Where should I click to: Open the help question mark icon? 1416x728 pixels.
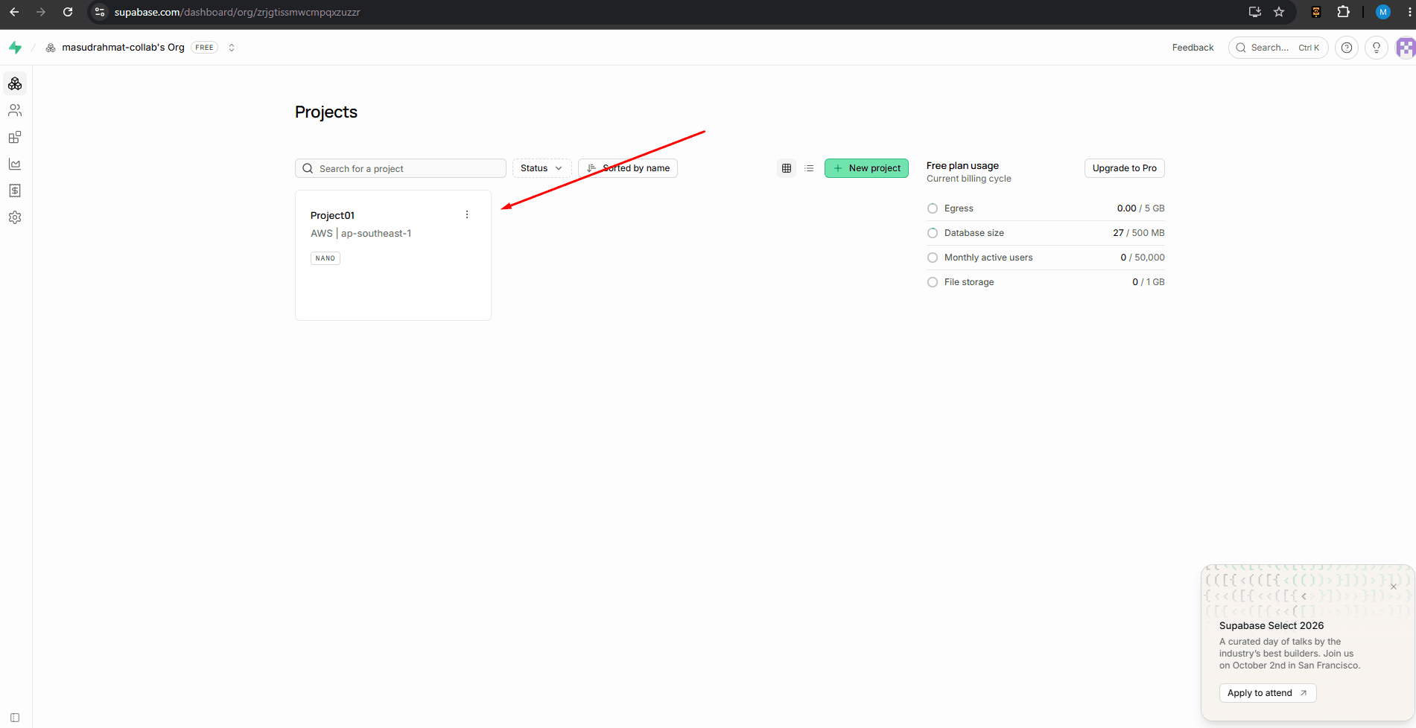[1347, 48]
